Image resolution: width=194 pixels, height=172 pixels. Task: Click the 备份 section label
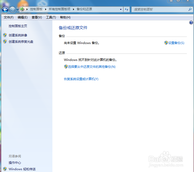click(x=62, y=36)
